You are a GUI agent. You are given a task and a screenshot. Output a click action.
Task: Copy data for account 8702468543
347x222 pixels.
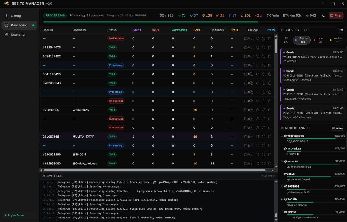click(x=252, y=83)
